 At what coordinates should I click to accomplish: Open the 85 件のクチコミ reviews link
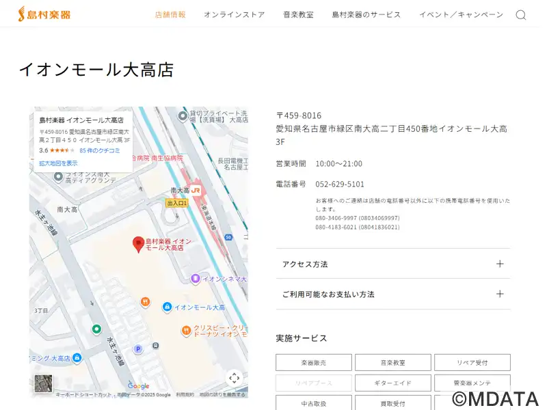point(100,150)
